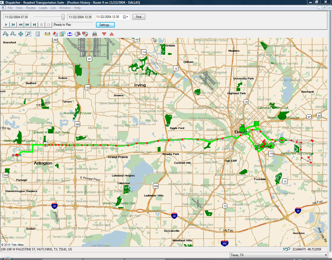
Task: Click the Find button
Action: point(139,17)
